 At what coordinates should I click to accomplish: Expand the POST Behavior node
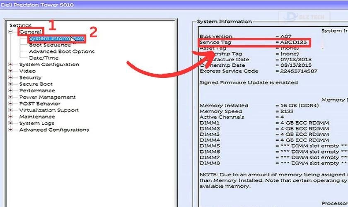10,103
